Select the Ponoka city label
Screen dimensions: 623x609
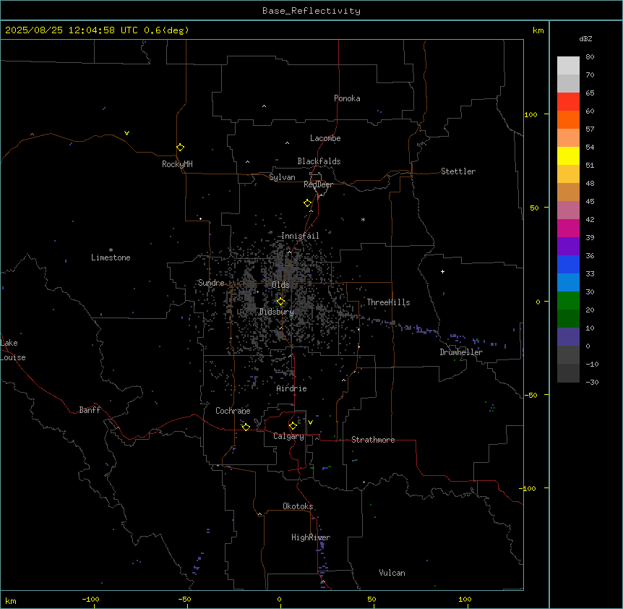(347, 98)
